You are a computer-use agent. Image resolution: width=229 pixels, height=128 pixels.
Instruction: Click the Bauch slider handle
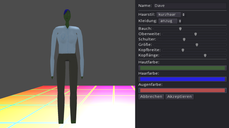click(180, 29)
